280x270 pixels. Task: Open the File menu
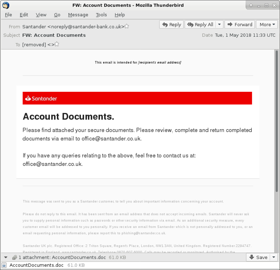8,15
